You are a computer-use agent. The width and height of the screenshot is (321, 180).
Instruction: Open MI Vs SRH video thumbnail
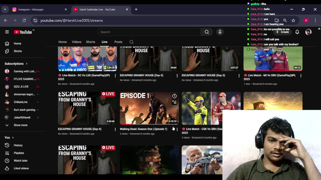click(273, 58)
